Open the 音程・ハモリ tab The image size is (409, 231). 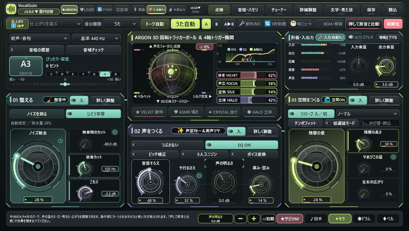click(248, 10)
